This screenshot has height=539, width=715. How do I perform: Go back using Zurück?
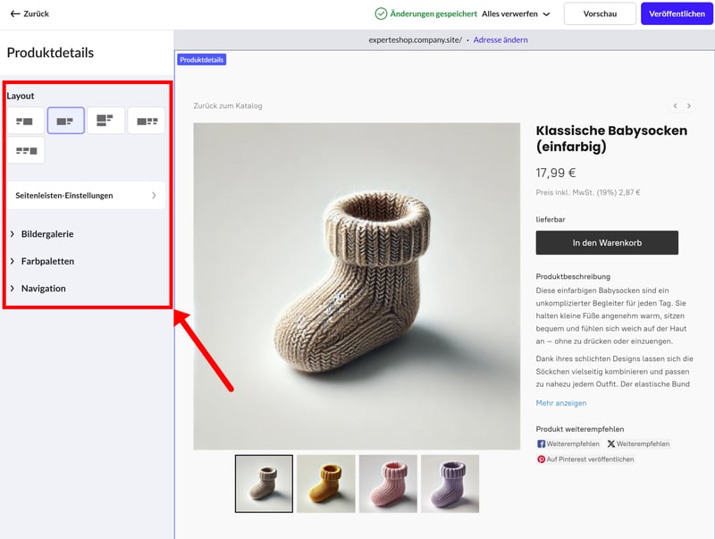point(29,14)
